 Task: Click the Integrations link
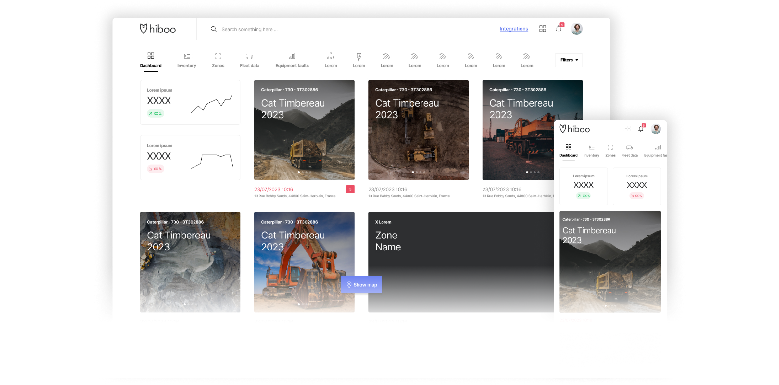pos(514,29)
